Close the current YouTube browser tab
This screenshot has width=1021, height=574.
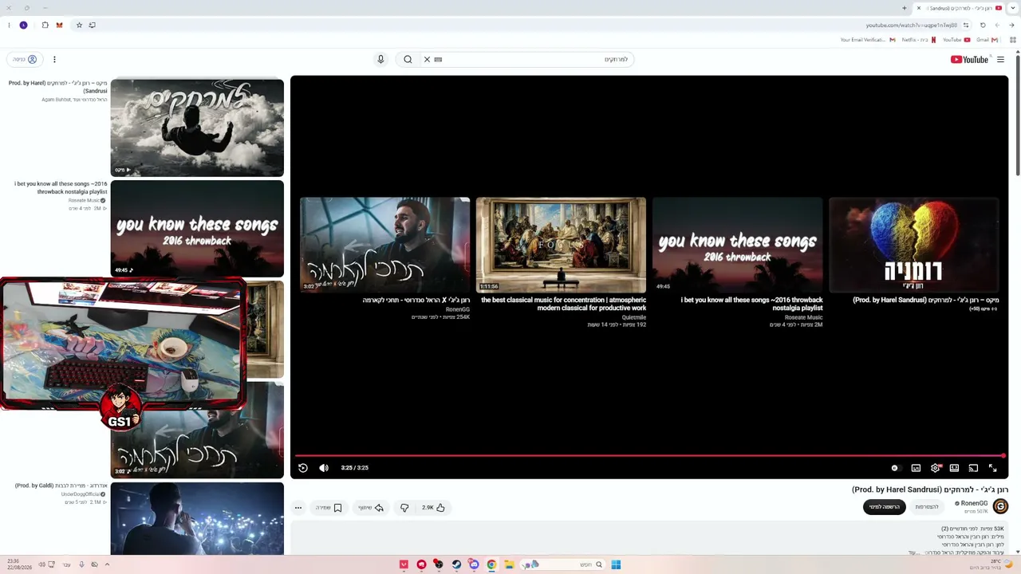pos(918,8)
